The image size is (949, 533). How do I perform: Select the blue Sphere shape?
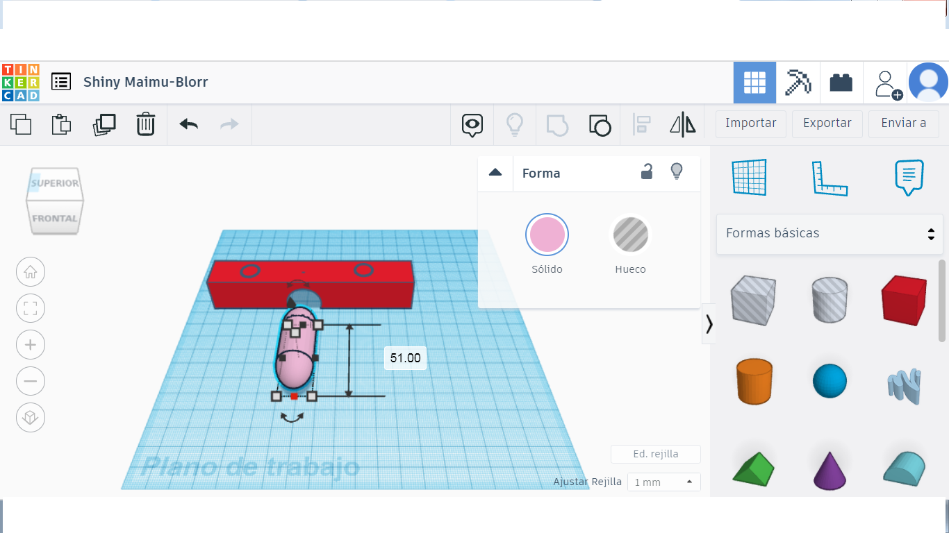(x=830, y=381)
